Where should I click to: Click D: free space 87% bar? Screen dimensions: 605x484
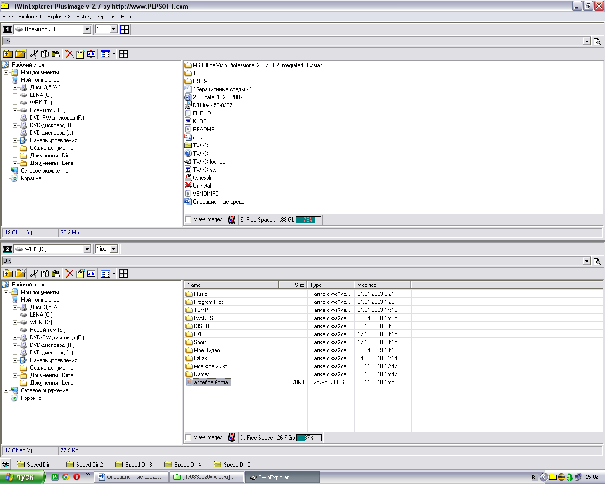click(x=309, y=438)
